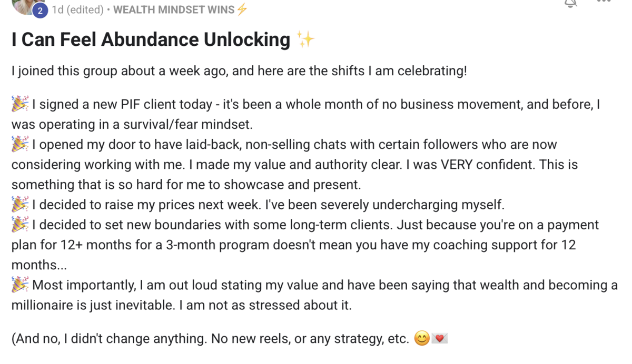Click party popper before 'I decided to raise my prices'

click(20, 204)
